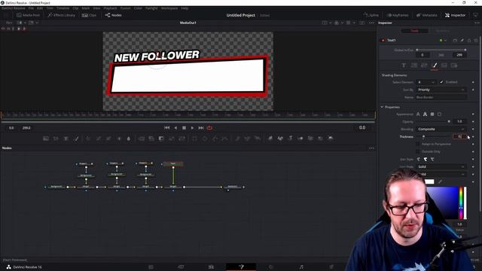Open the File menu
This screenshot has height=271, width=482.
tap(31, 8)
